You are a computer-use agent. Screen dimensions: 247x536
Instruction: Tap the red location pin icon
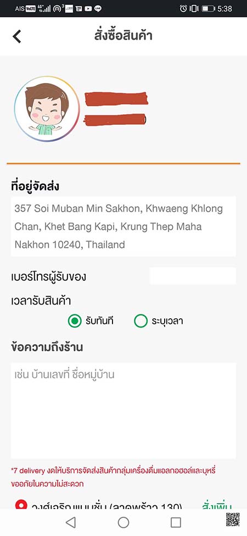21,505
